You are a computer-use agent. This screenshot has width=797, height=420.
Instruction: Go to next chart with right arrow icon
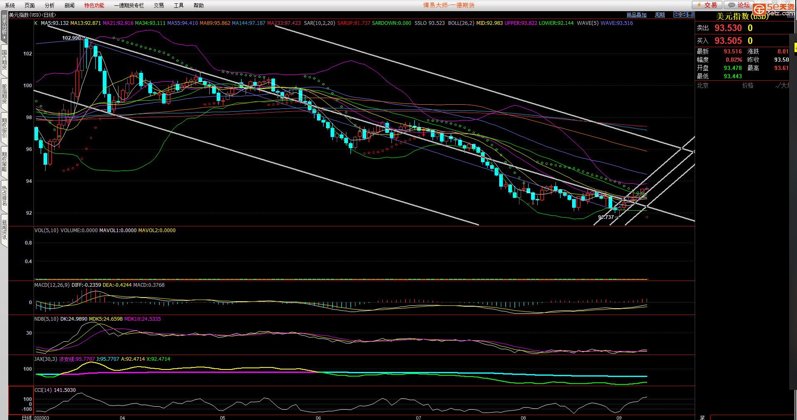(x=684, y=14)
